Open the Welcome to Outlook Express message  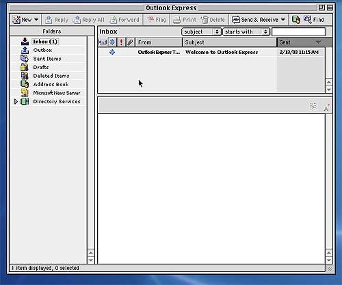pos(222,52)
